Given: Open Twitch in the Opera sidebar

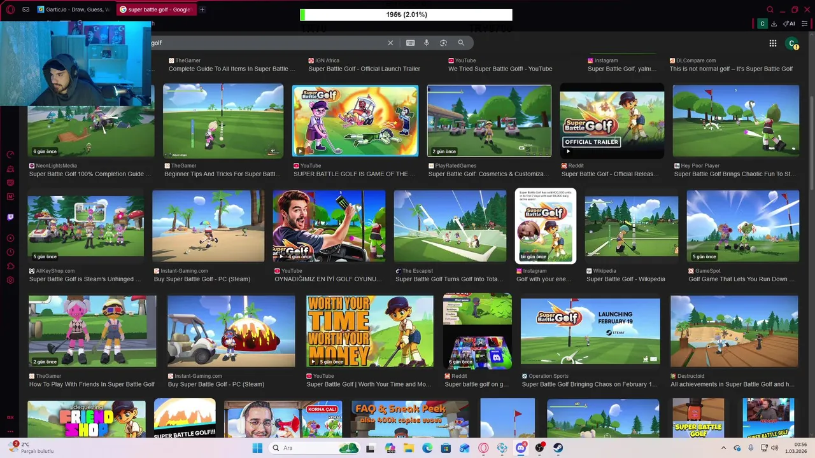Looking at the screenshot, I should (x=10, y=218).
